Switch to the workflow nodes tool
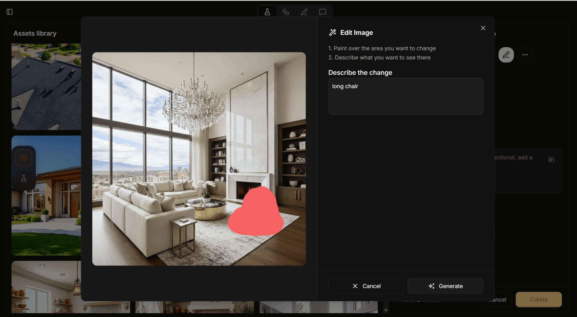The image size is (577, 317). [x=286, y=12]
